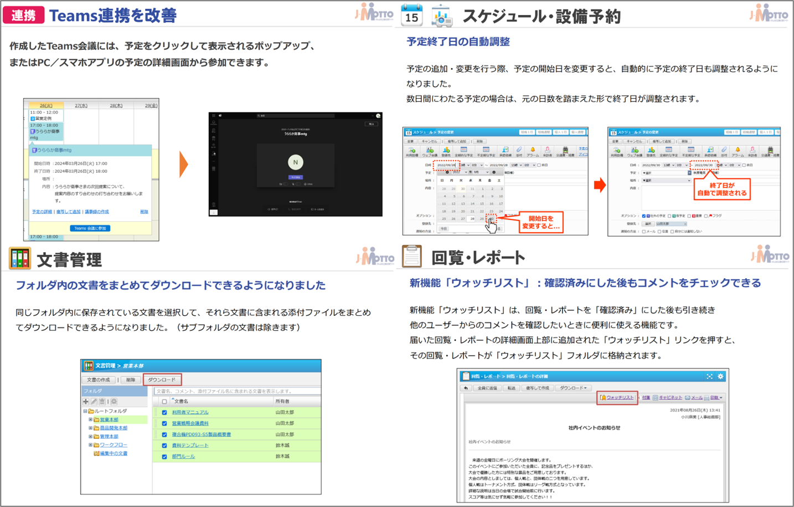Open the 交通費・経費 icon in the toolbar
Viewport: 794px width, 507px height.
(564, 150)
